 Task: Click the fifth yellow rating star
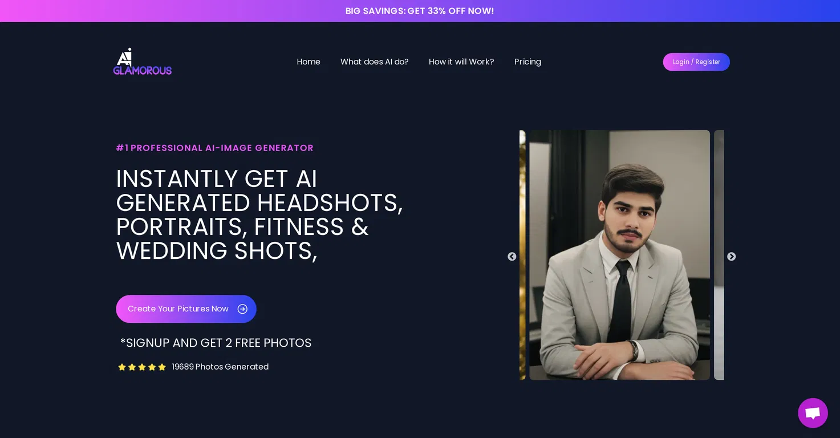pos(162,367)
